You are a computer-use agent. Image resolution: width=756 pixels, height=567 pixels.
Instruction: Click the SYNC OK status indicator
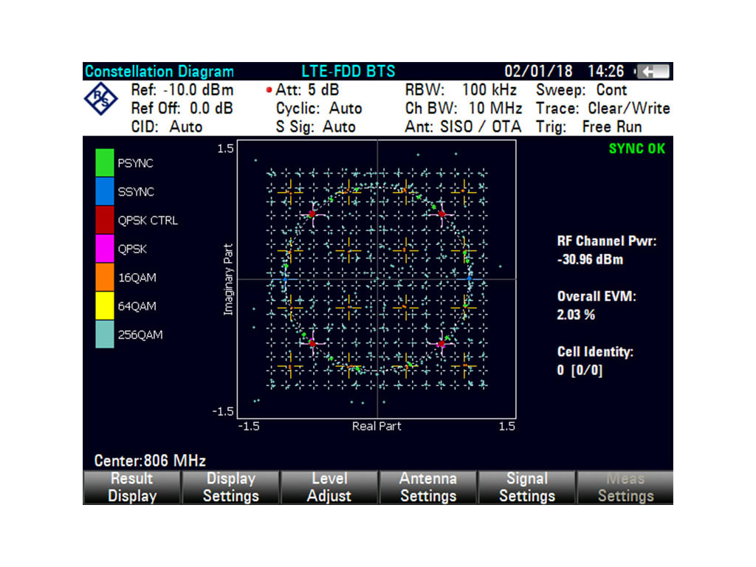click(636, 148)
